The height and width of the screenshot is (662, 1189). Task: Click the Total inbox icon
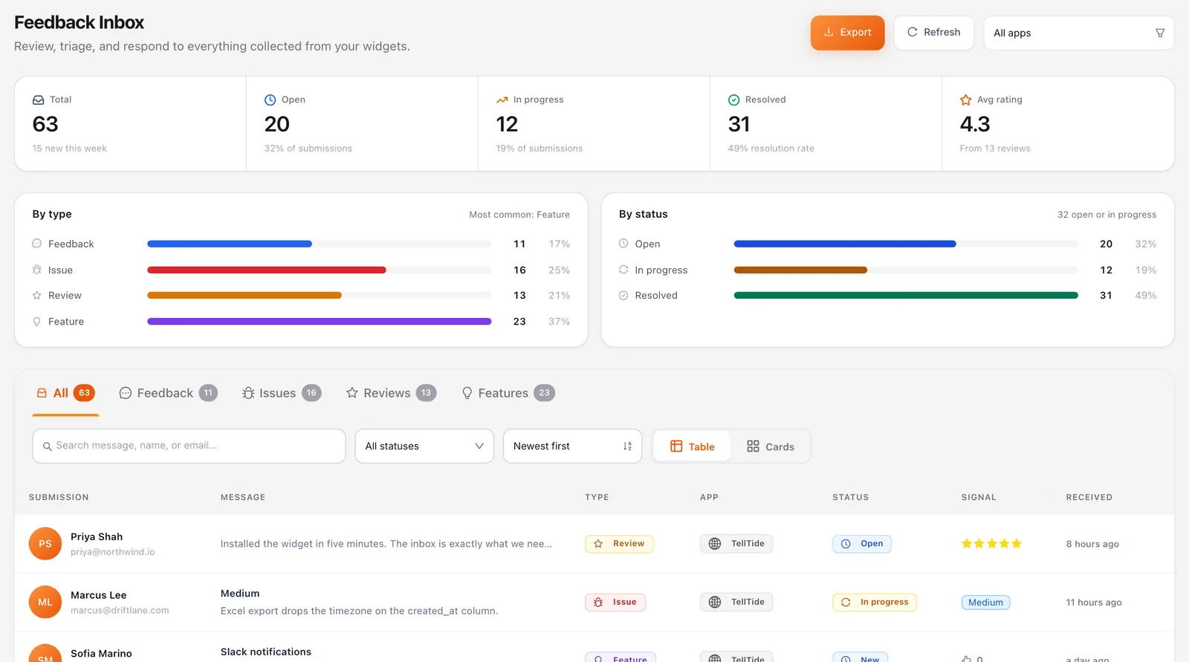[x=39, y=100]
